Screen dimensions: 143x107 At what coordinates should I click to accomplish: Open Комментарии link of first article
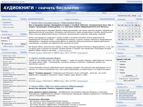(83, 53)
